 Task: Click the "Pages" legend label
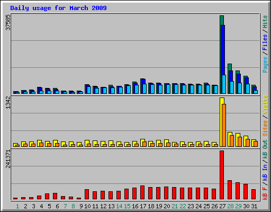click(265, 65)
